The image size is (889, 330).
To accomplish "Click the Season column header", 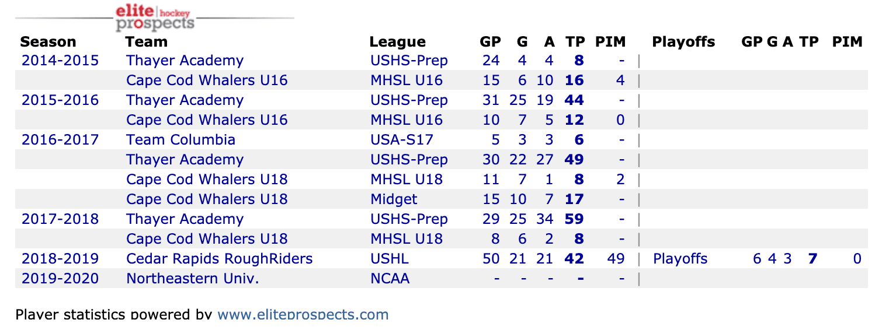I will (x=48, y=42).
